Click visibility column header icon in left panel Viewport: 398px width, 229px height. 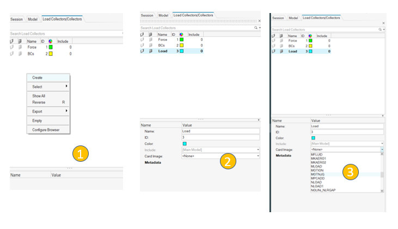(x=11, y=41)
